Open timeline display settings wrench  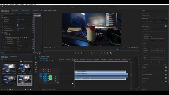click(x=53, y=61)
